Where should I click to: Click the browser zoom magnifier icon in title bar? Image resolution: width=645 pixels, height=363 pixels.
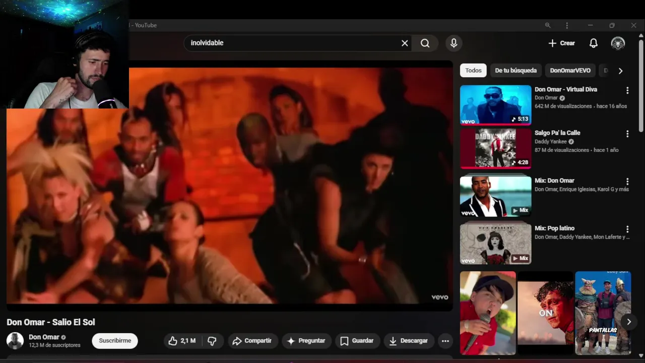pos(548,25)
